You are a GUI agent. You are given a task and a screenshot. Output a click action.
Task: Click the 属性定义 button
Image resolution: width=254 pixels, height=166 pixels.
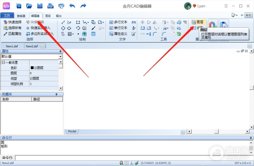point(118,34)
